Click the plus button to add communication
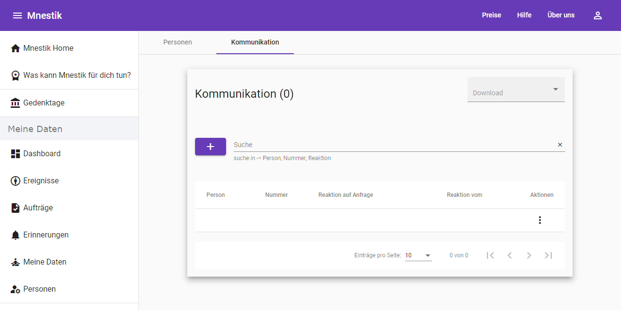The width and height of the screenshot is (621, 311). click(x=210, y=147)
